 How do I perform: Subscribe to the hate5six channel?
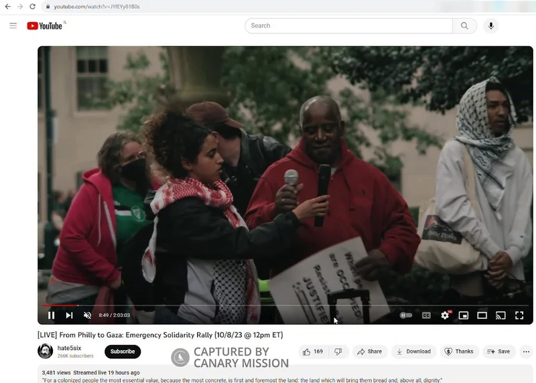coord(123,352)
